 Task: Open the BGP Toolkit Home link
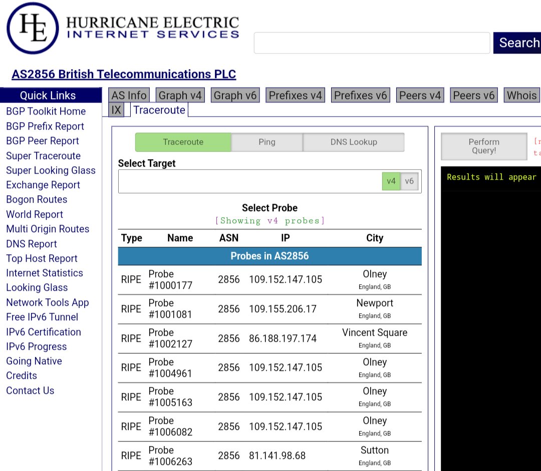click(x=46, y=112)
